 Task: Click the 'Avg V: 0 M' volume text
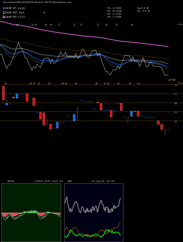(x=143, y=8)
